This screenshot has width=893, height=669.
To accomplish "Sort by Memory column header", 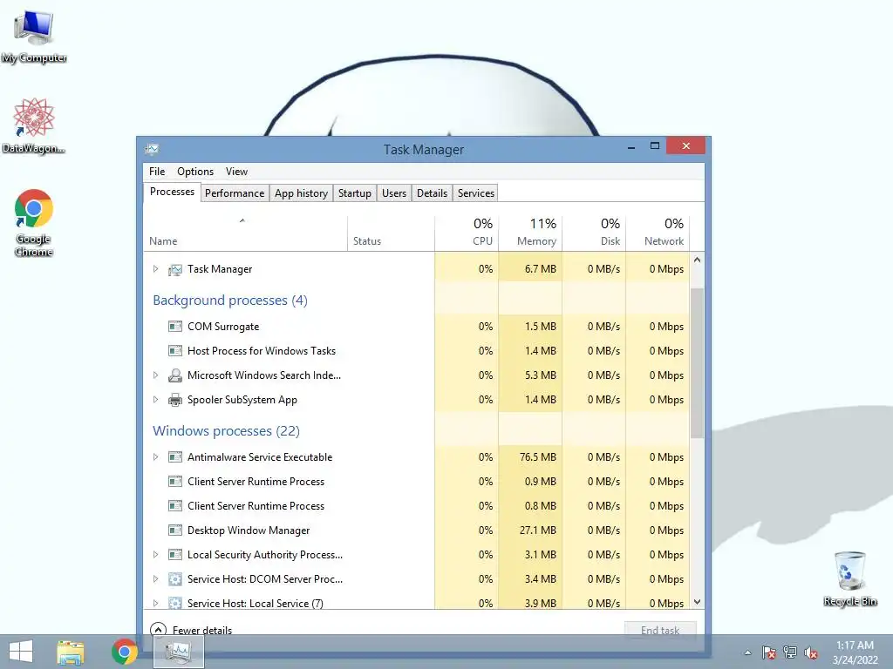I will (x=530, y=233).
